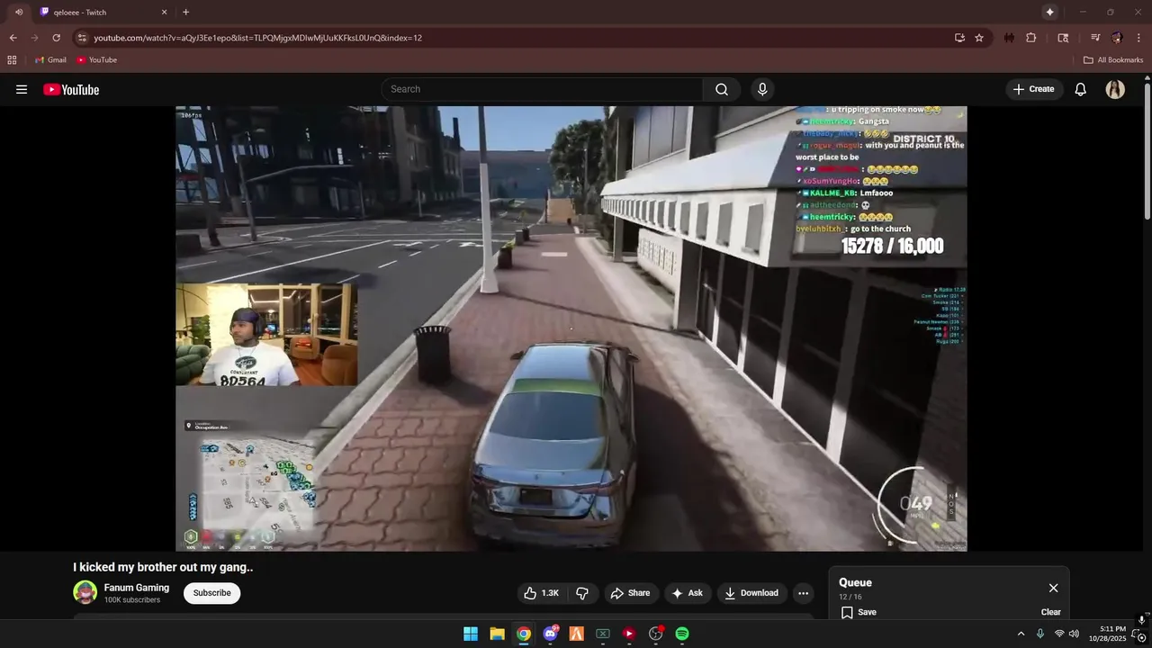Click the video player to pause
The height and width of the screenshot is (648, 1152).
(x=571, y=328)
